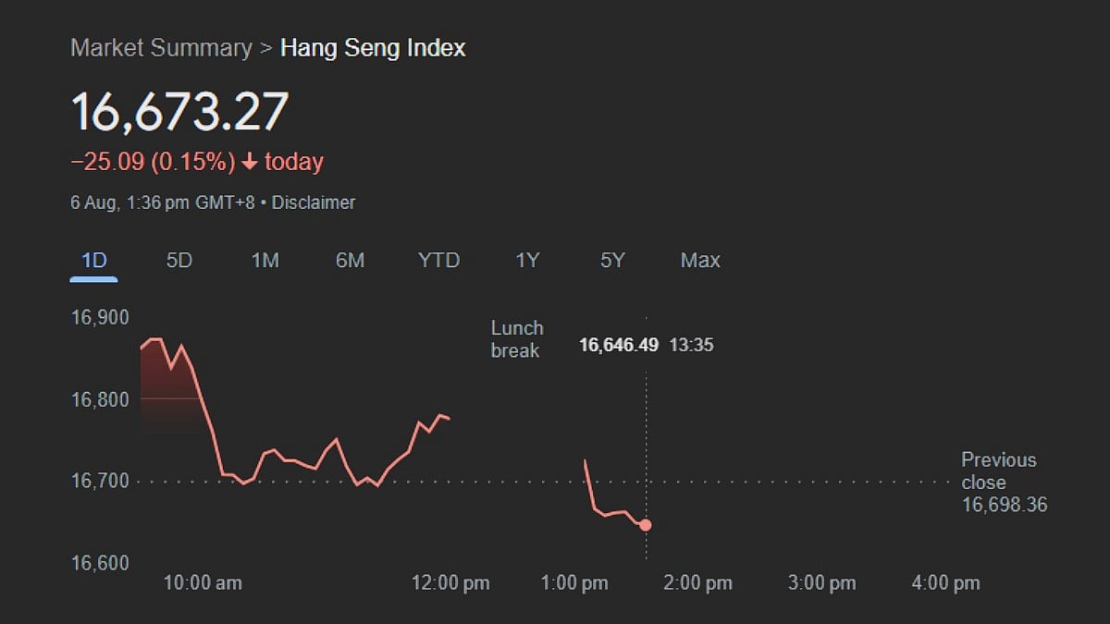Viewport: 1110px width, 624px height.
Task: Open the 1M chart view
Action: (265, 261)
